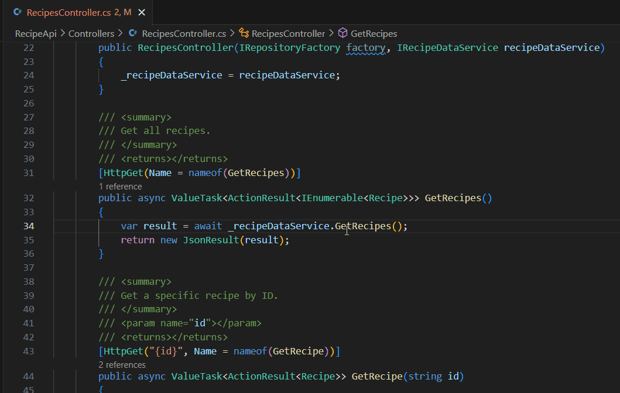Image resolution: width=620 pixels, height=393 pixels.
Task: Place cursor on the underlined factory parameter
Action: (x=366, y=47)
